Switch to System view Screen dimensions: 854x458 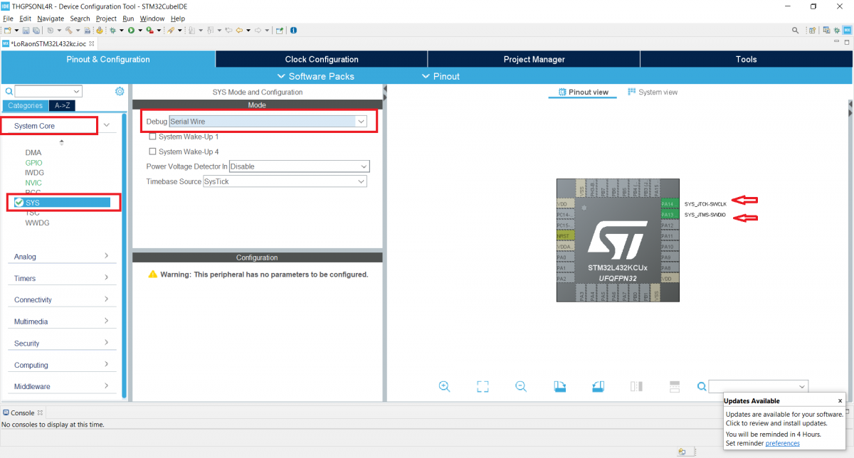(x=653, y=92)
